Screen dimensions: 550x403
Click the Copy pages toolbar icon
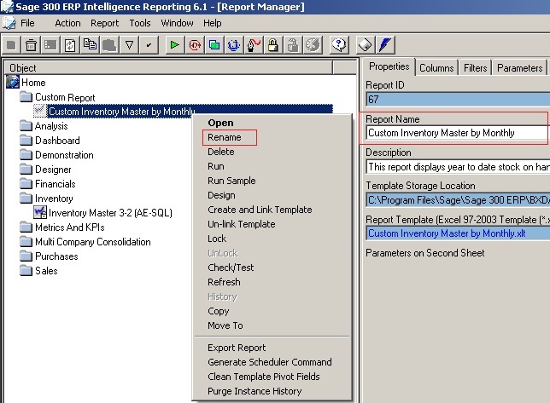point(90,45)
